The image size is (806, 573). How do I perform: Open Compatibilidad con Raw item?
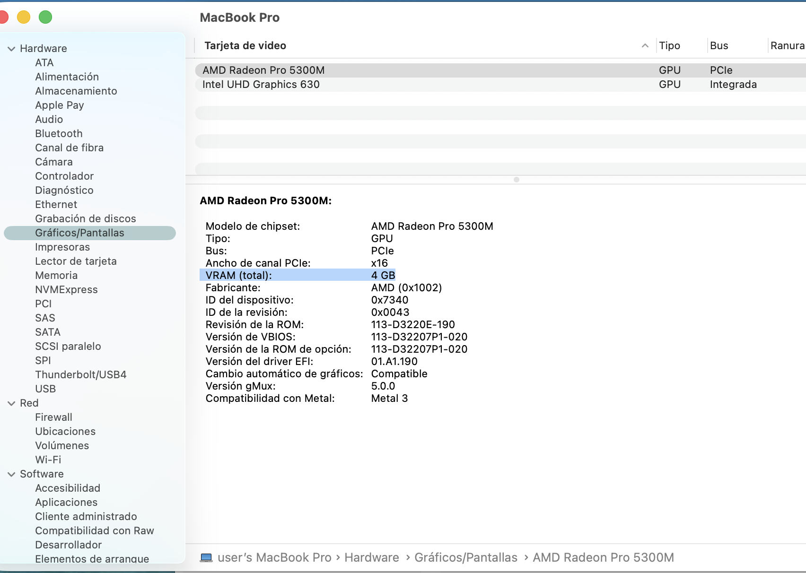95,531
